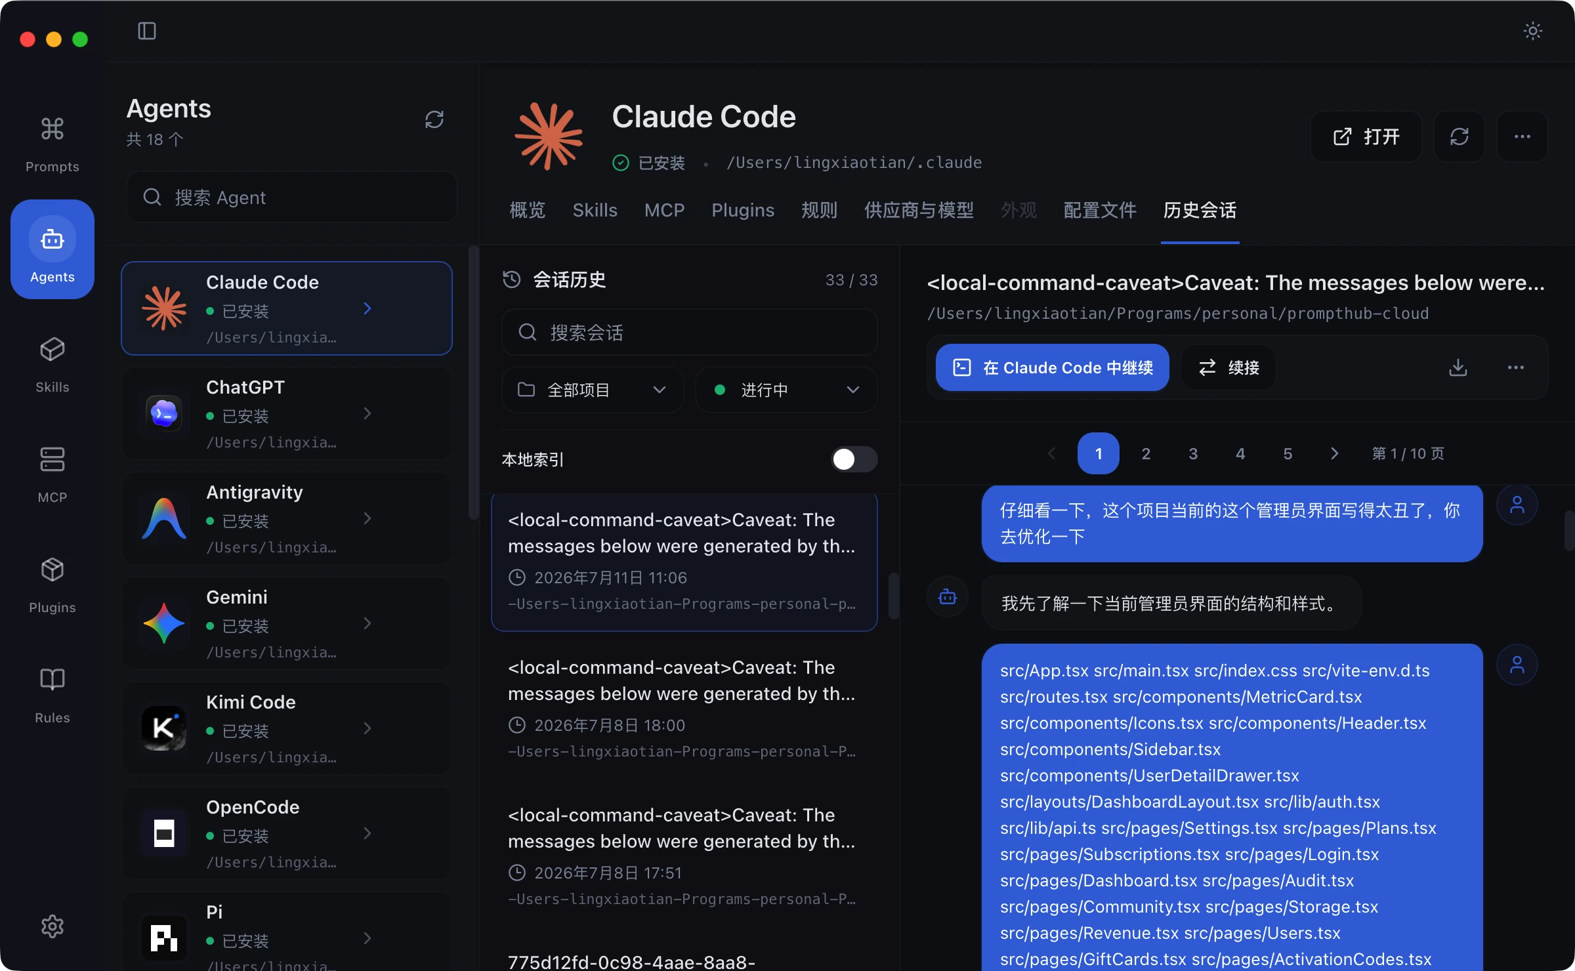Open the 全部项目 project filter dropdown
The width and height of the screenshot is (1575, 971).
[x=593, y=390]
